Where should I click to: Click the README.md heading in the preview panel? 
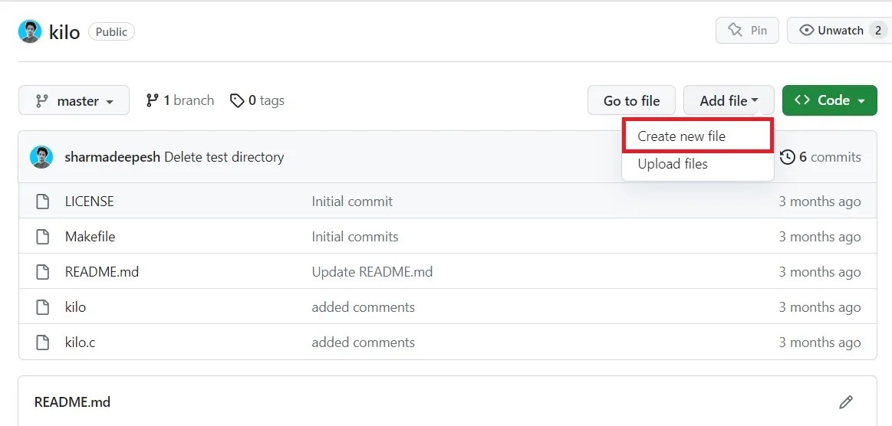72,402
